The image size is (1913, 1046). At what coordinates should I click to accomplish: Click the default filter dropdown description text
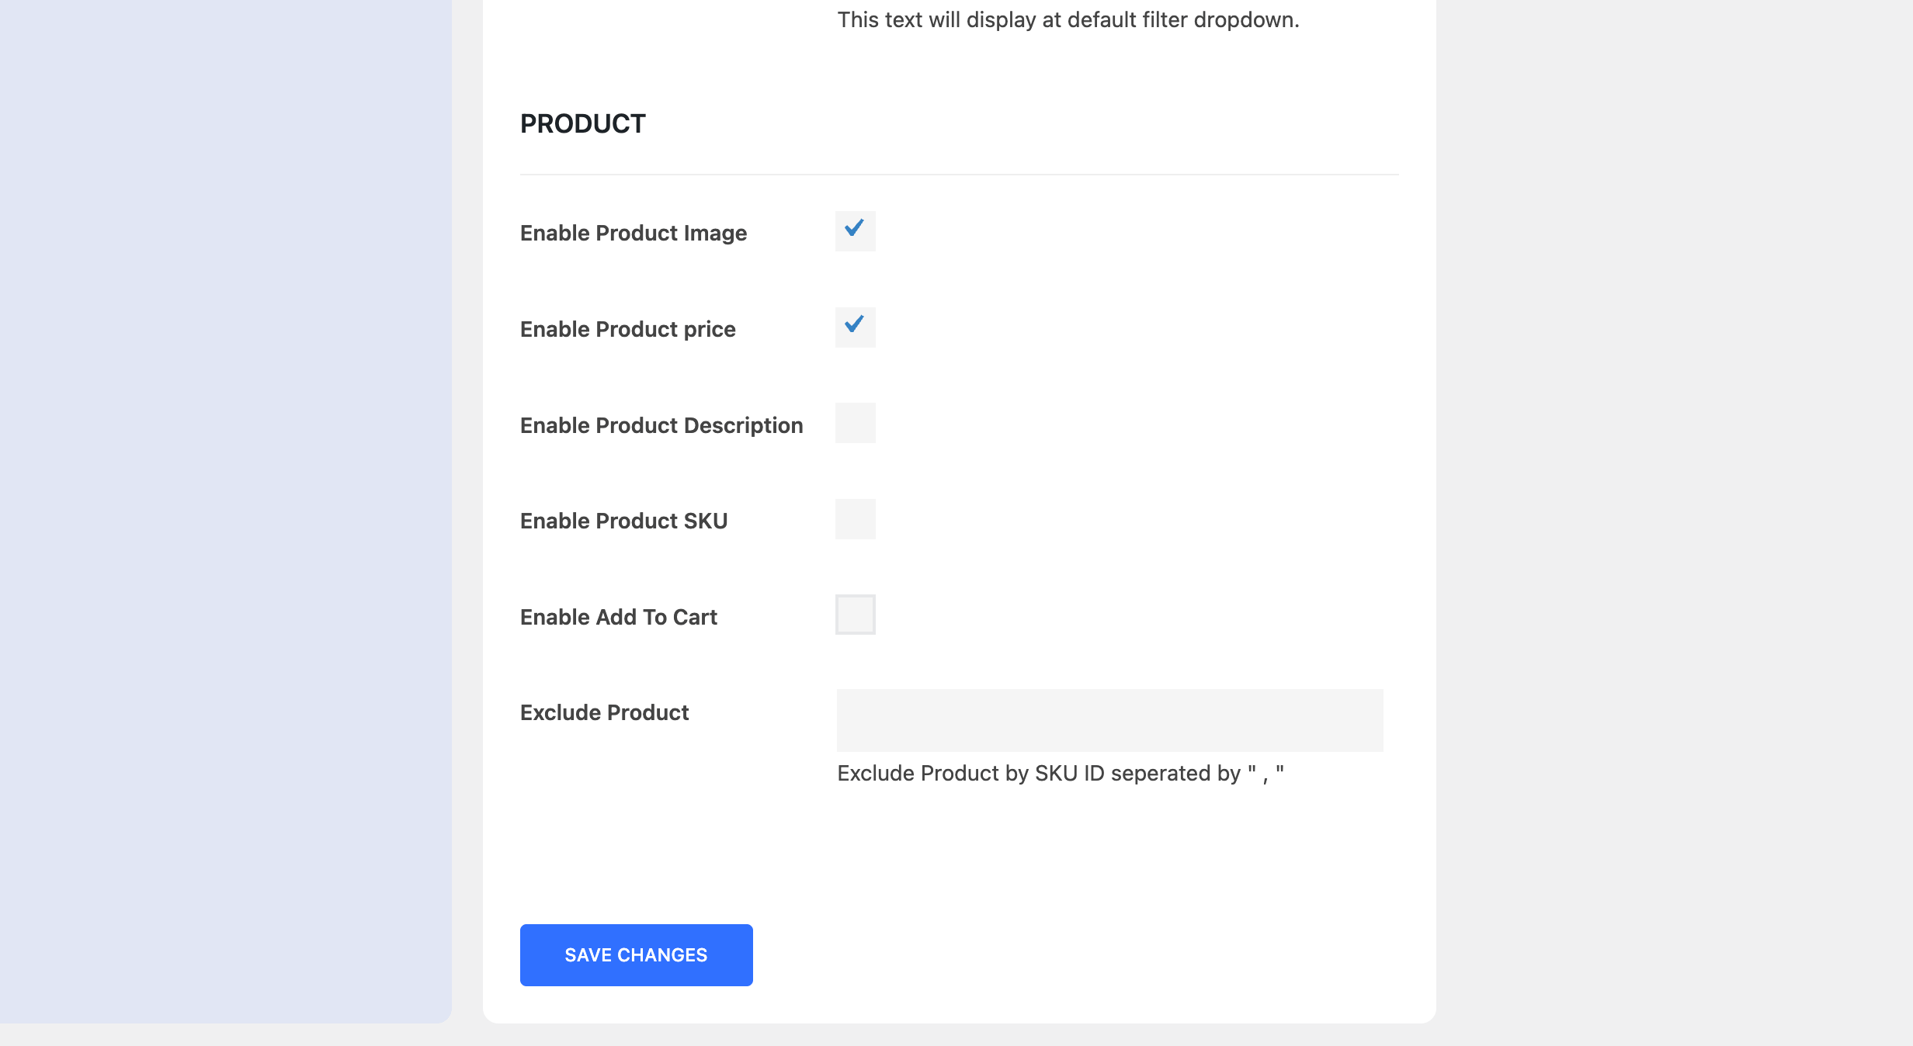tap(1068, 19)
